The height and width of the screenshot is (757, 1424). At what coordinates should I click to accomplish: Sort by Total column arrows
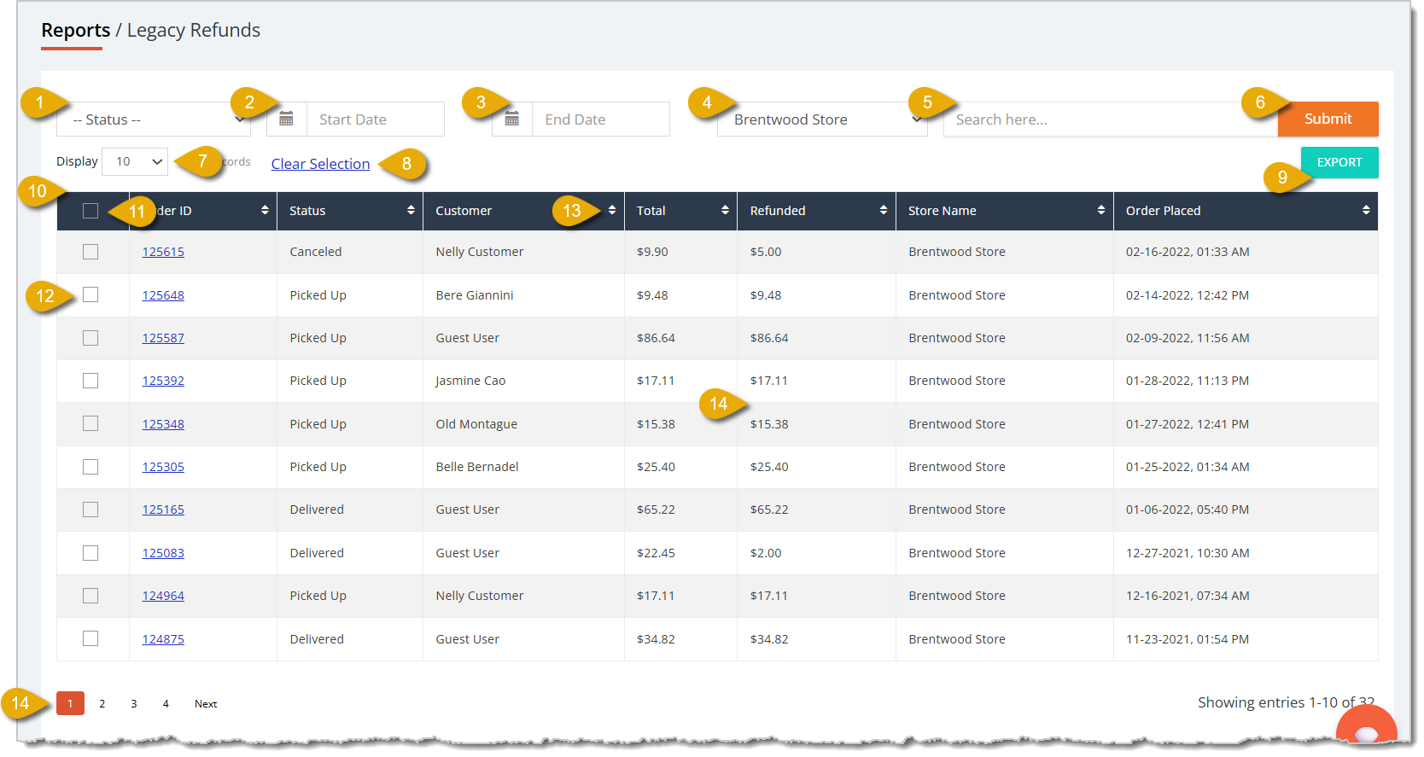725,210
